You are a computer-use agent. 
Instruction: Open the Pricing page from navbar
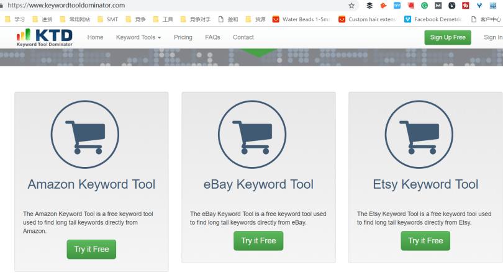tap(183, 37)
